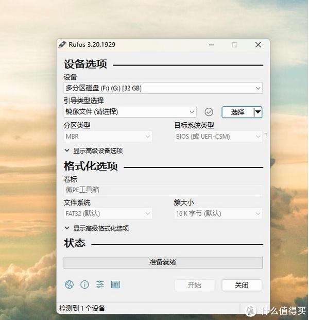Click the 准备就绪 progress bar

click(163, 262)
